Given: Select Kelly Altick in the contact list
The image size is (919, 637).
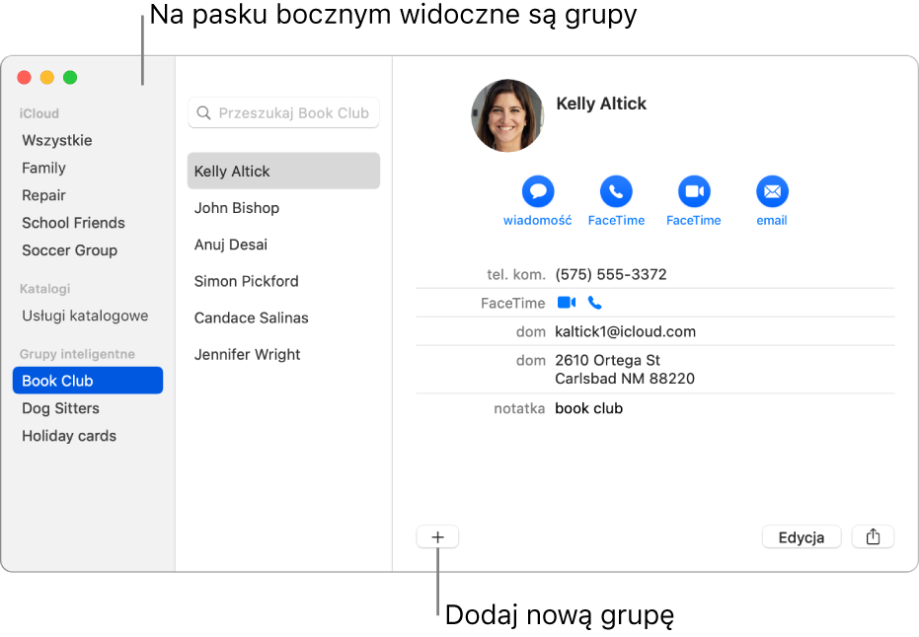Looking at the screenshot, I should tap(283, 171).
